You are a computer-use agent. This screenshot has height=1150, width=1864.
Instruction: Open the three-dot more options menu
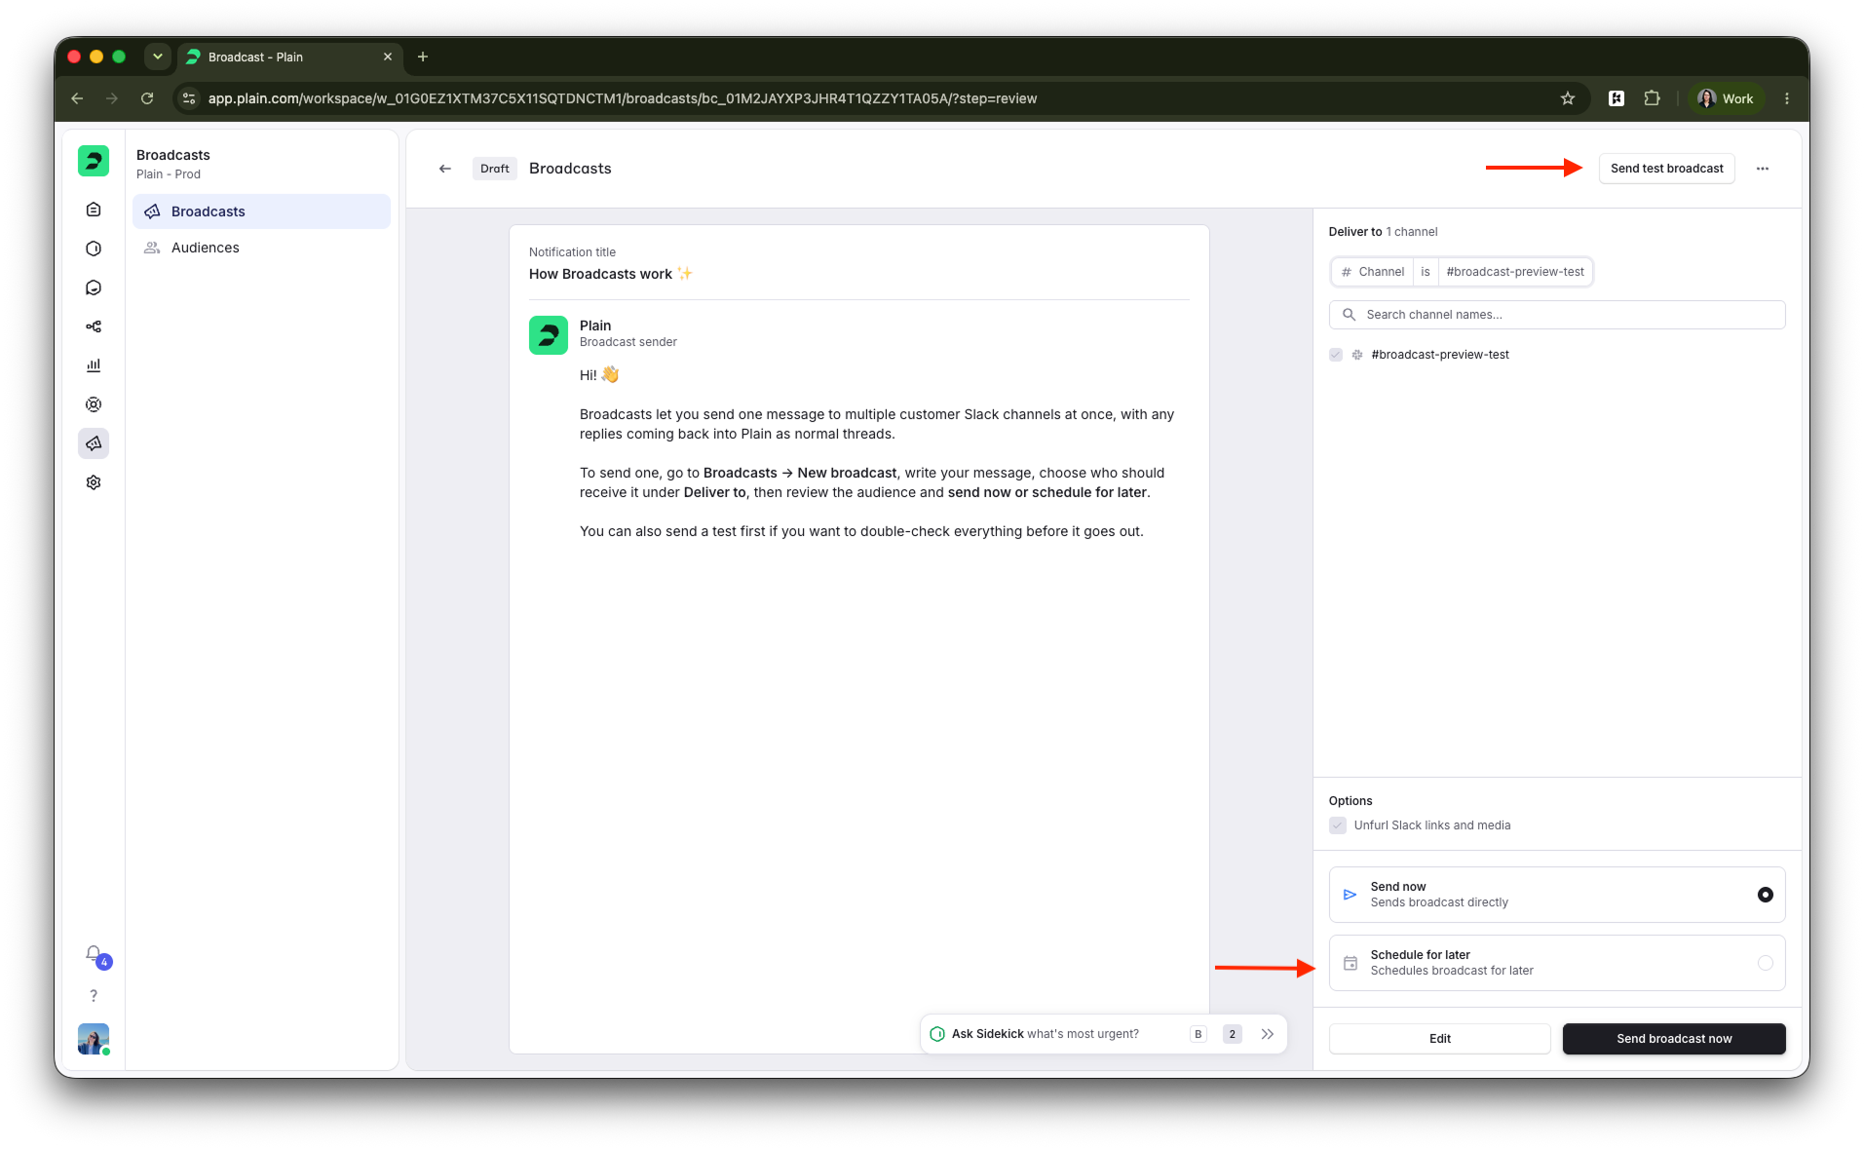pos(1763,169)
